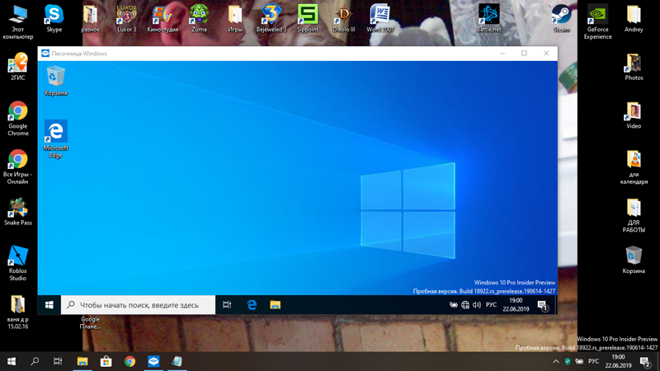The width and height of the screenshot is (660, 371).
Task: Click the host Windows Start button
Action: pos(12,361)
